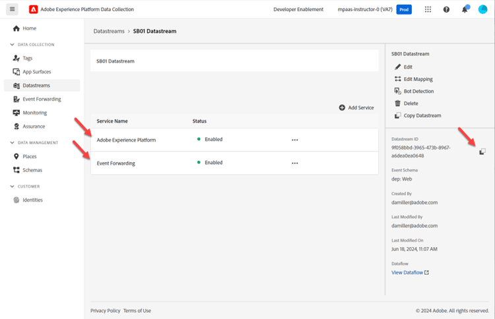Click the SB01 Datastream breadcrumb title

coord(154,31)
